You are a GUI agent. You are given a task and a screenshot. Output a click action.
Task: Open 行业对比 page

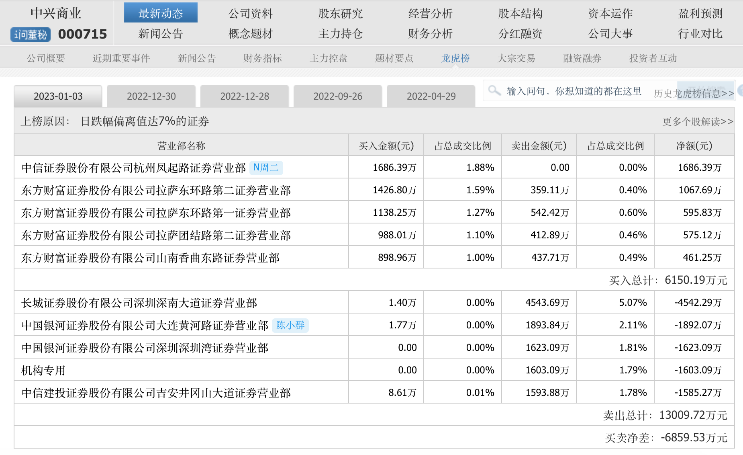tap(700, 34)
